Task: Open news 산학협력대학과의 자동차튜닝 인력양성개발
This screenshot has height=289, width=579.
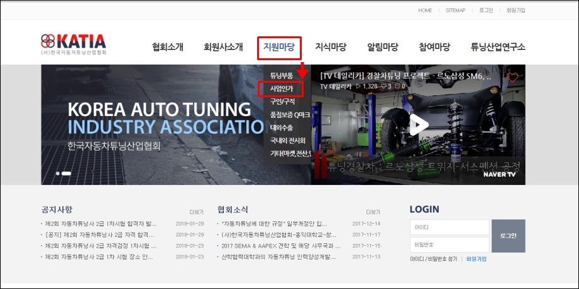Action: [278, 256]
